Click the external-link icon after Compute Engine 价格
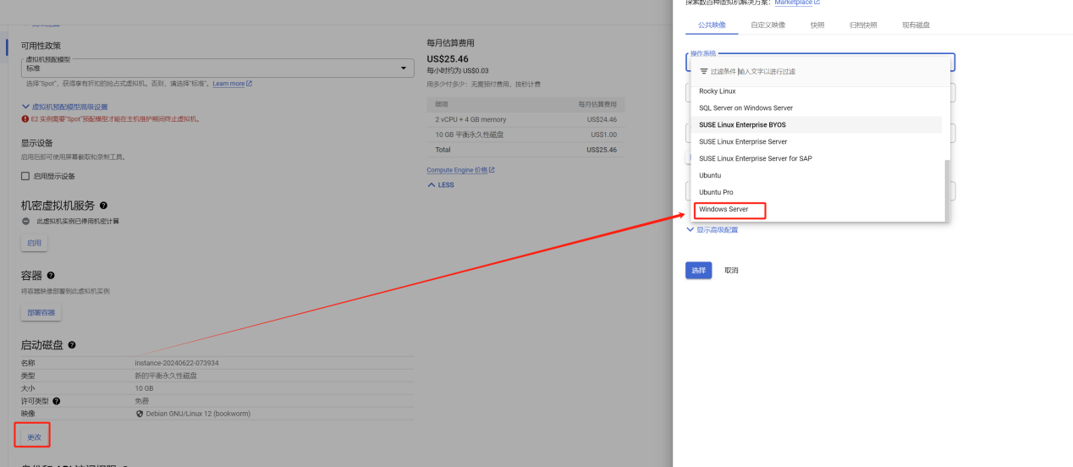Viewport: 1073px width, 467px height. pyautogui.click(x=492, y=170)
